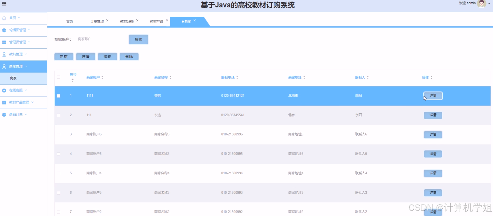Check the row 2 checkbox for 111
493x216 pixels.
tap(59, 115)
